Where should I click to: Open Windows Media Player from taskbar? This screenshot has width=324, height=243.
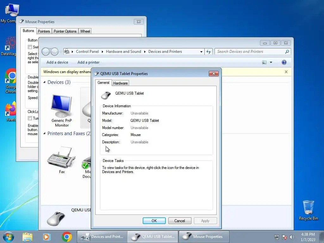tap(47, 237)
